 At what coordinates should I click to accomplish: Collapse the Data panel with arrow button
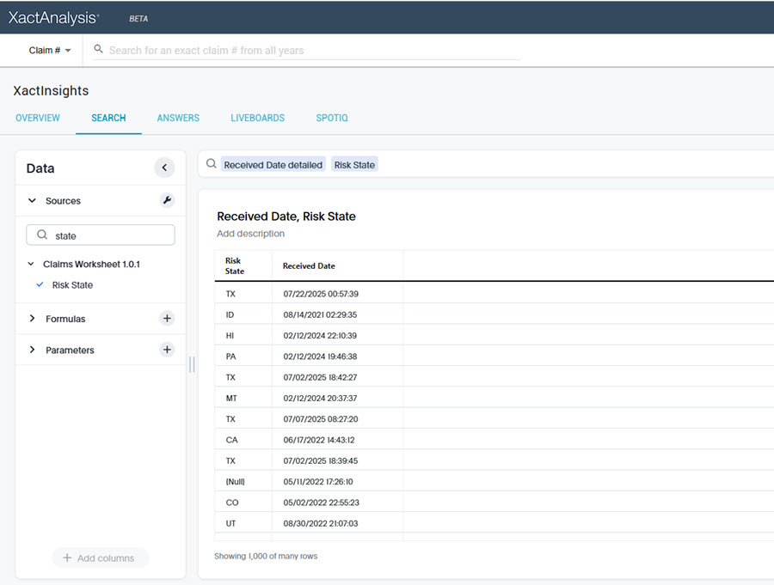click(x=164, y=168)
